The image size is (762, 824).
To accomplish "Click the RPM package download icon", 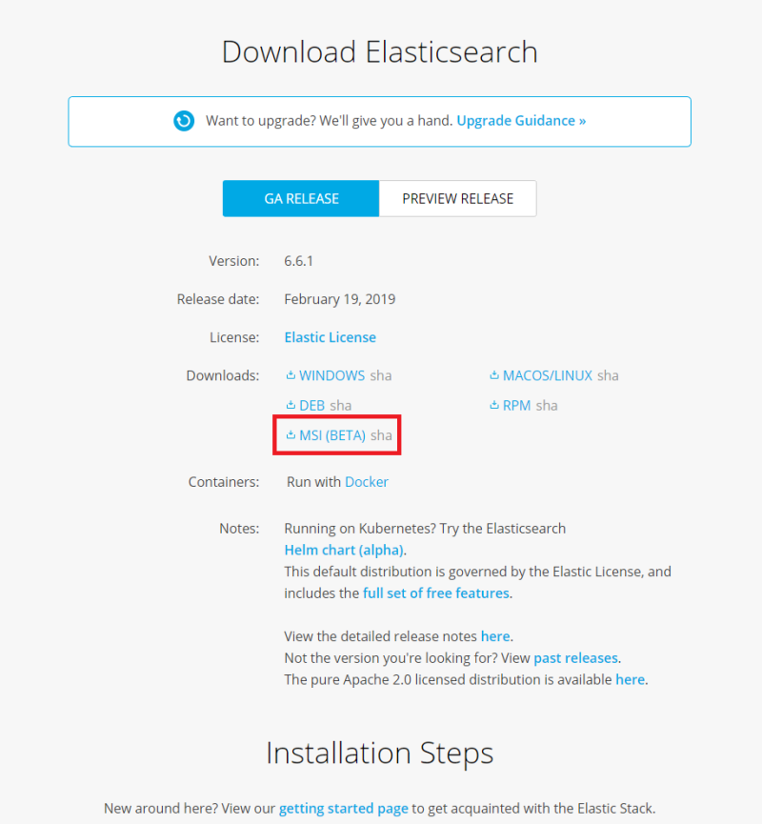I will pyautogui.click(x=495, y=405).
